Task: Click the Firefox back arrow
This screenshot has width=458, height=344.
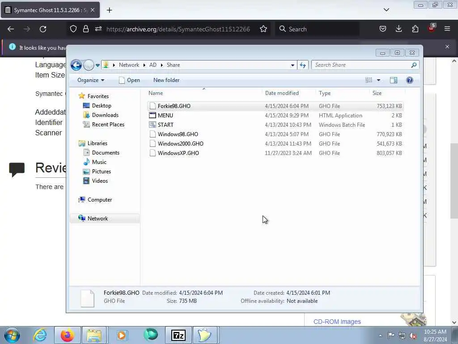Action: pos(11,29)
